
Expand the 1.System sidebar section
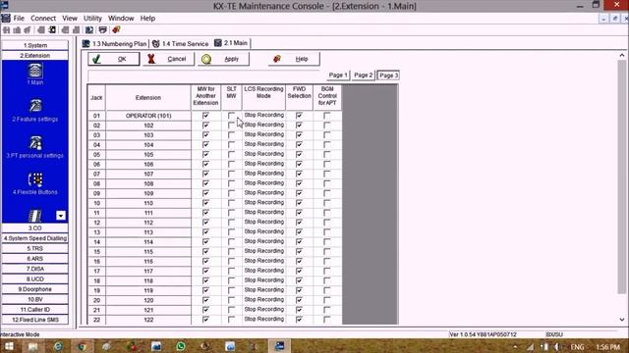tap(35, 45)
